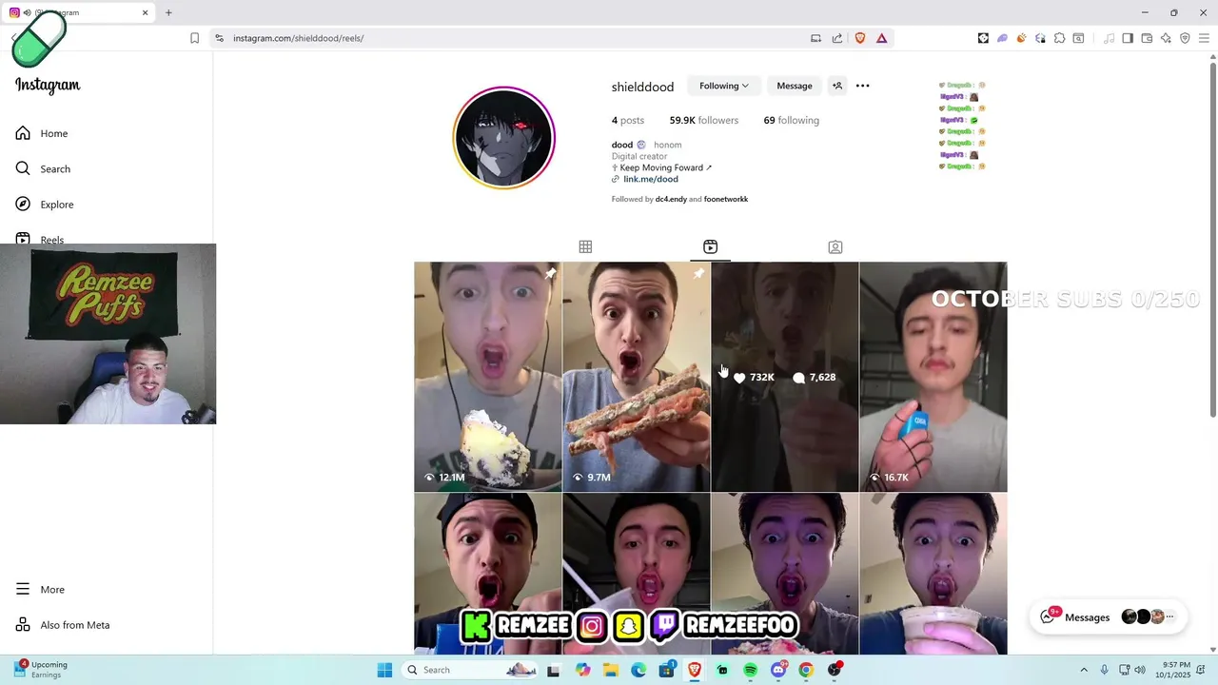Open the Instagram Messages floating button
The width and height of the screenshot is (1218, 685).
[x=1108, y=616]
